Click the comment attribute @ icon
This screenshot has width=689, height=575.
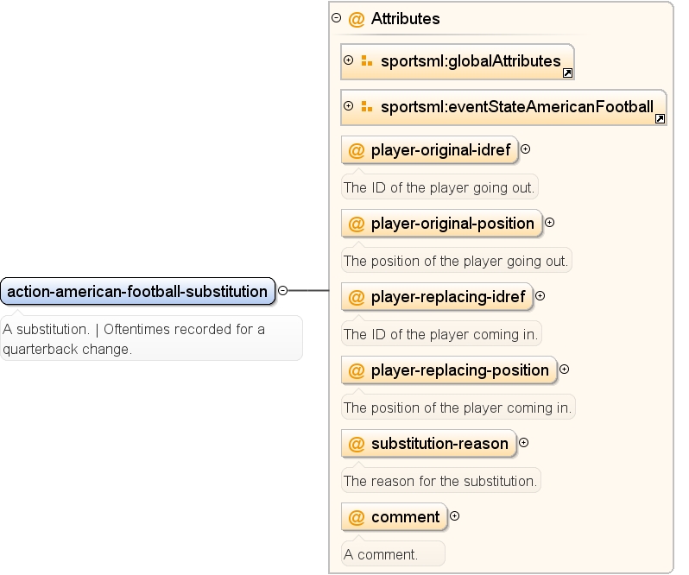pos(357,517)
